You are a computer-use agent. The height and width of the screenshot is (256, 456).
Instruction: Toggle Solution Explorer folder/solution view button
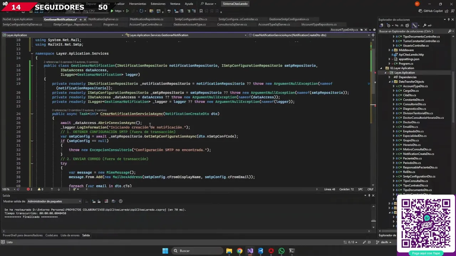pos(381,25)
